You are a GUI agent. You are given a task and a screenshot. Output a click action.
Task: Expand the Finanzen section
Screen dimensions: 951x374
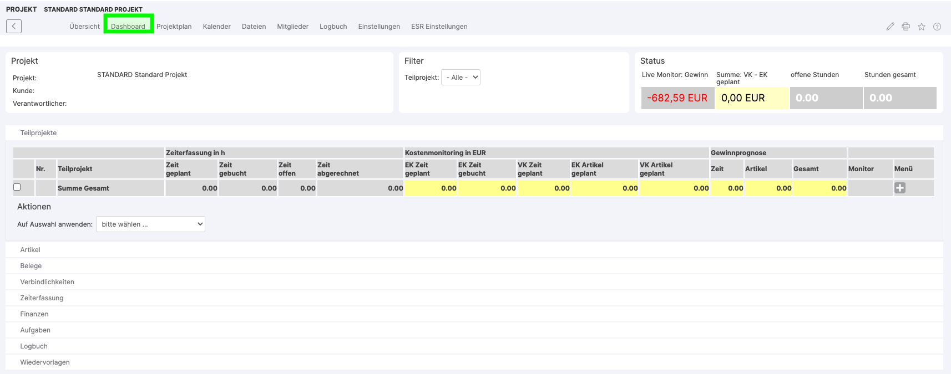34,314
